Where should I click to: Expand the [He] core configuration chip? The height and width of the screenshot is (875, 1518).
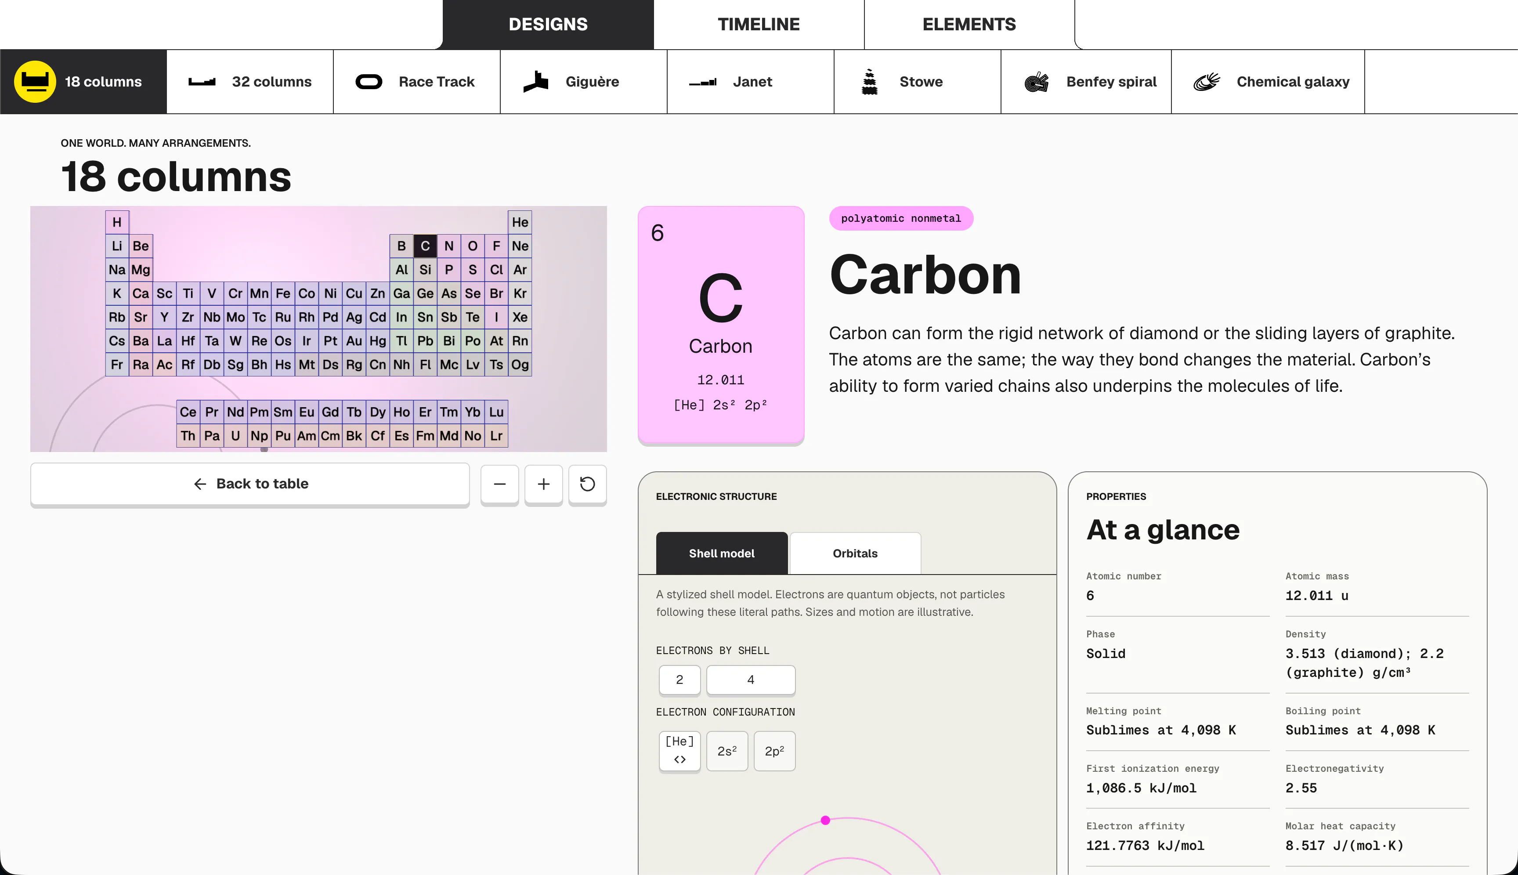(x=679, y=751)
